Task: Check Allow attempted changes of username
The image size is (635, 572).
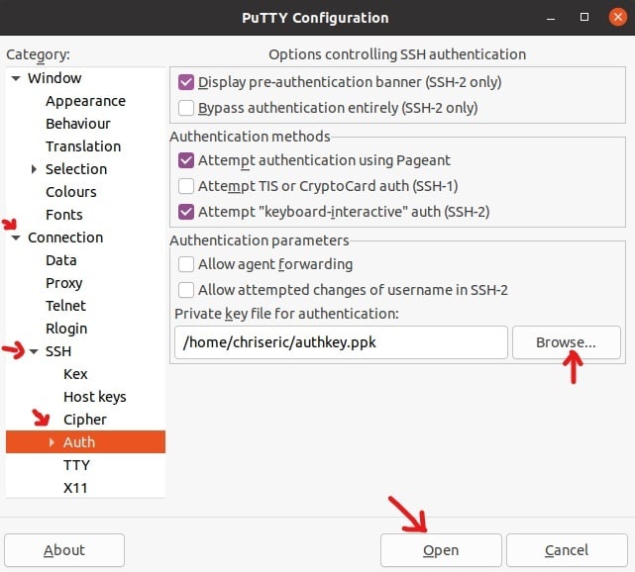Action: (x=186, y=290)
